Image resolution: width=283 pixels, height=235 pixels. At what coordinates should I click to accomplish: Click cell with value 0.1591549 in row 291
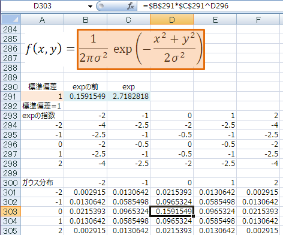pos(86,97)
